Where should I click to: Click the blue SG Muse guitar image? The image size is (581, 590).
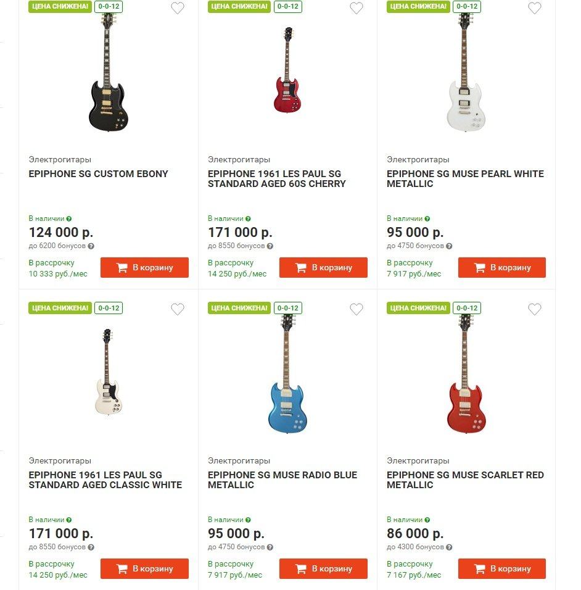(287, 376)
